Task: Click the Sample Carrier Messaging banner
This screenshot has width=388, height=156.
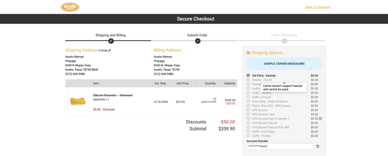Action: [284, 64]
